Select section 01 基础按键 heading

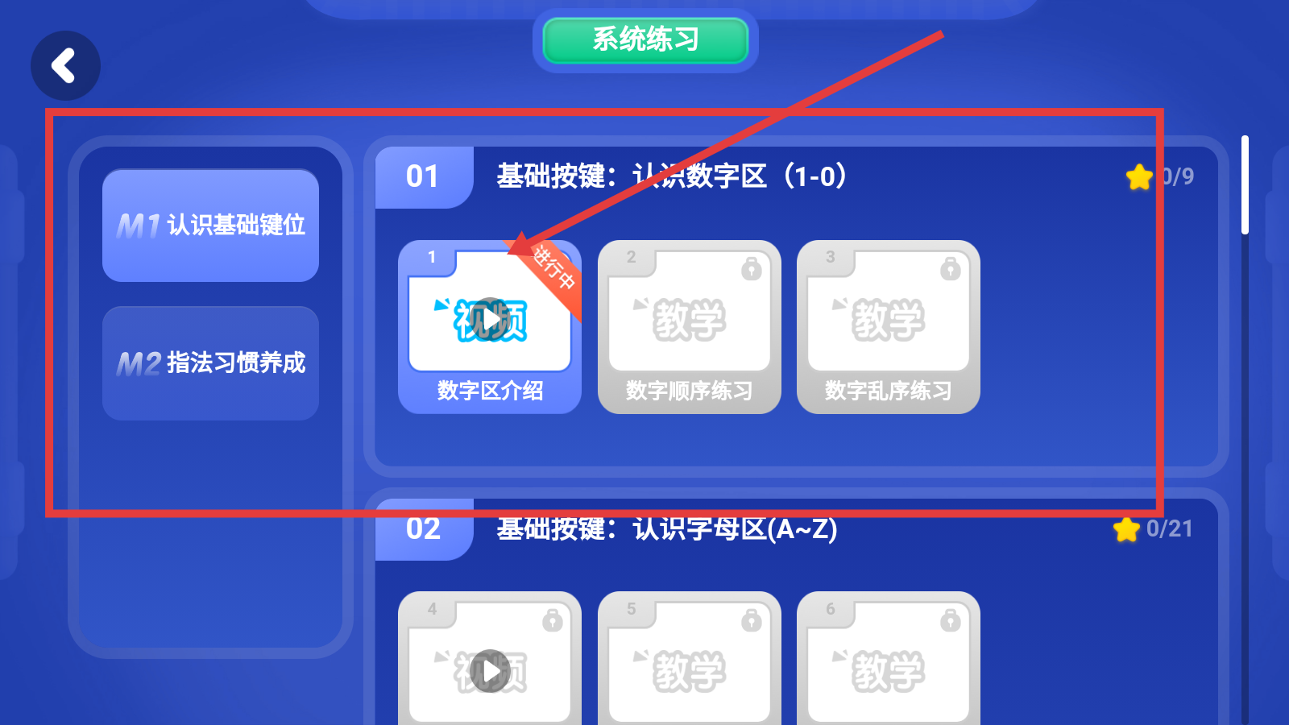[x=672, y=176]
